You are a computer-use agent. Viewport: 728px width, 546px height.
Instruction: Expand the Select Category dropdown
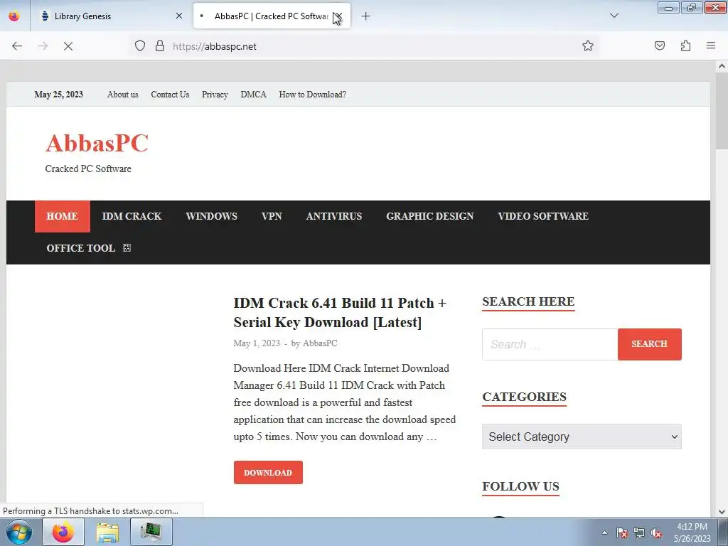(x=582, y=437)
